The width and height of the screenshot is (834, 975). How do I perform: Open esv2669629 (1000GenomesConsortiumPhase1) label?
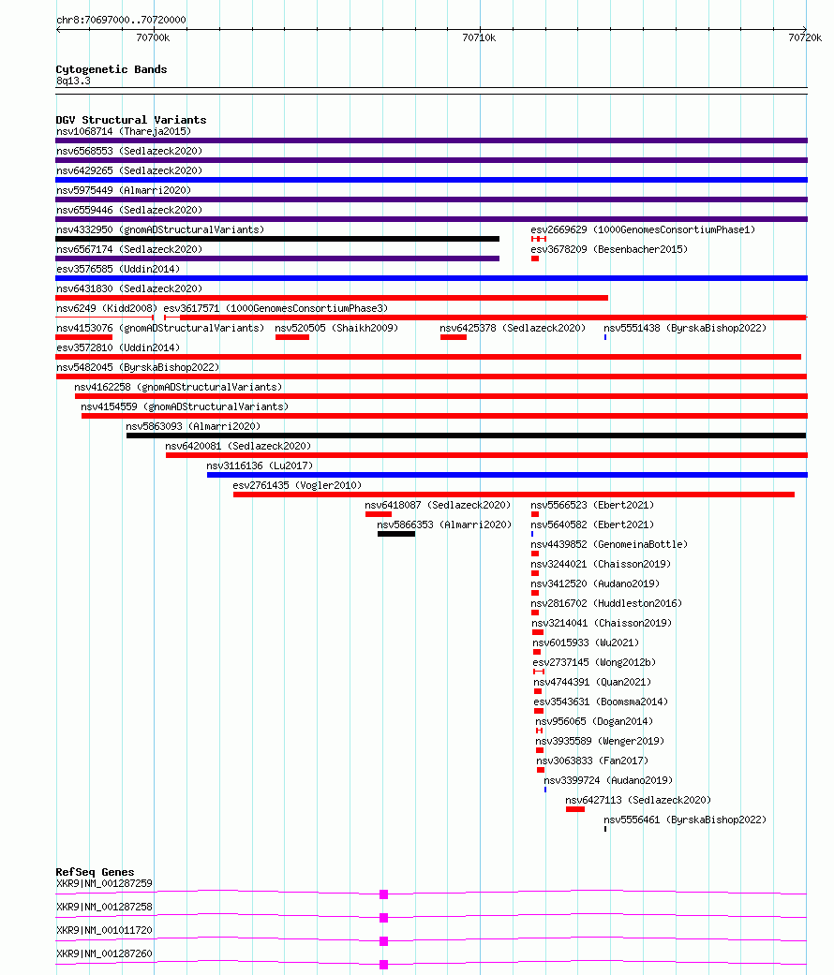[643, 230]
